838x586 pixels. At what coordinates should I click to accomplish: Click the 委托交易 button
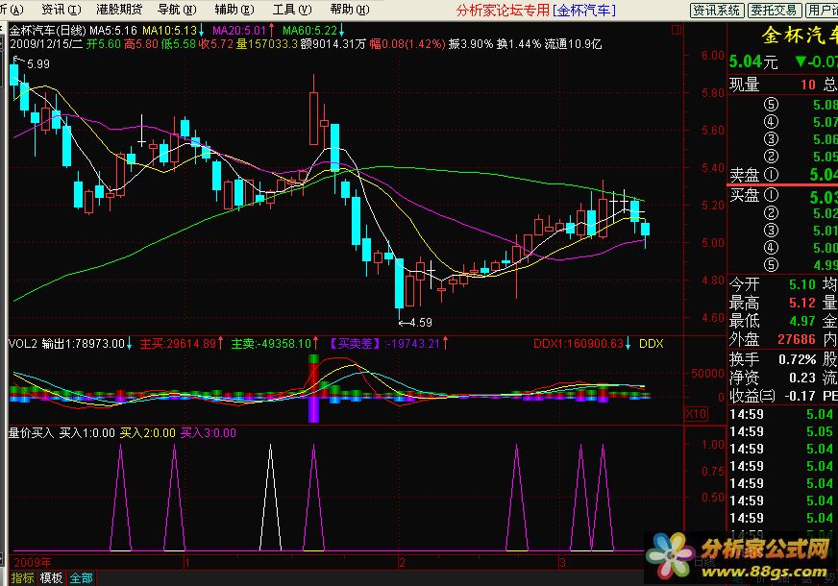[x=774, y=11]
